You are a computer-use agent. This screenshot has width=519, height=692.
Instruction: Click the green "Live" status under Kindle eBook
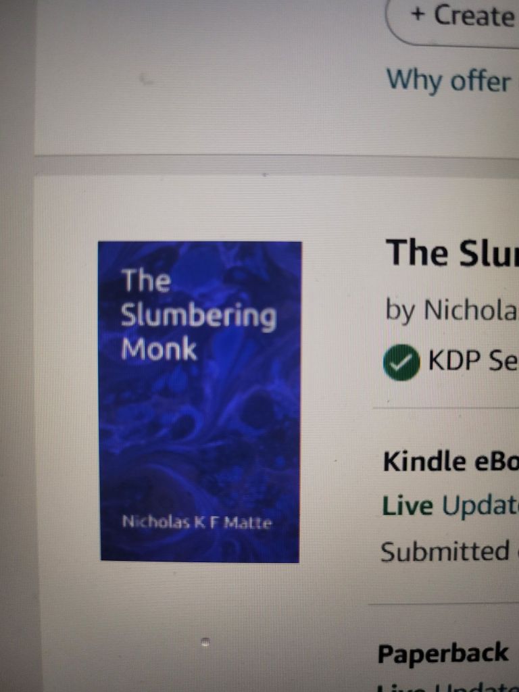tap(407, 505)
